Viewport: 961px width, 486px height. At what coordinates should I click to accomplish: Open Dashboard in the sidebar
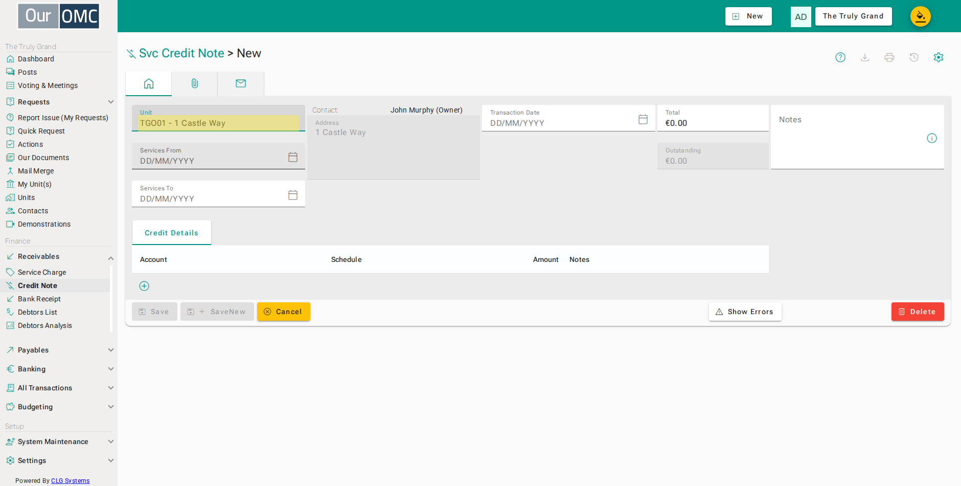(x=36, y=59)
